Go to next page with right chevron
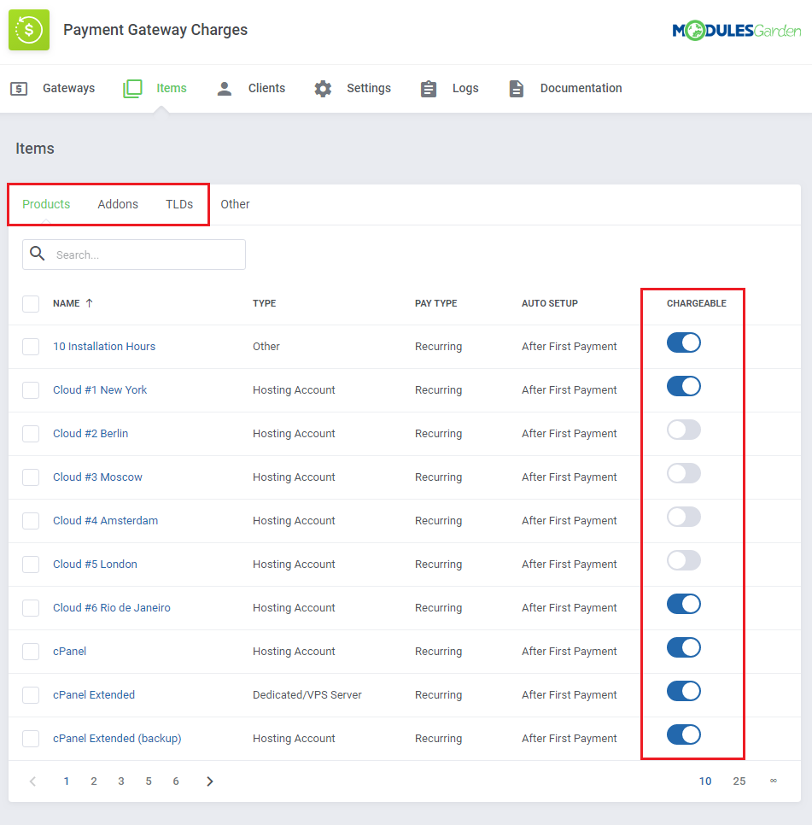 (x=210, y=781)
